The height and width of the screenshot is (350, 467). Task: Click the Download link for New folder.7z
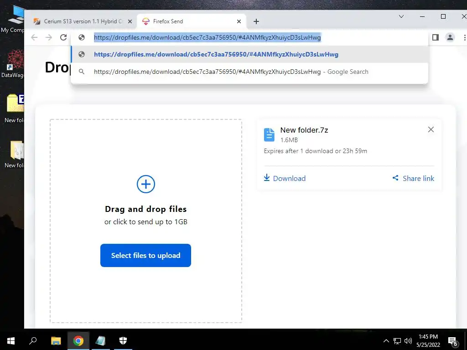(x=285, y=178)
